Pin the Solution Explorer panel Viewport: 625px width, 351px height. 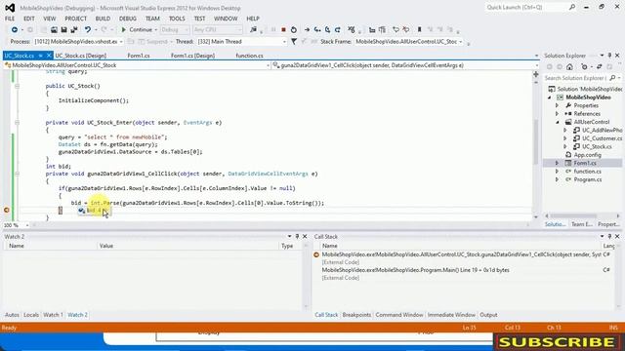tap(609, 56)
